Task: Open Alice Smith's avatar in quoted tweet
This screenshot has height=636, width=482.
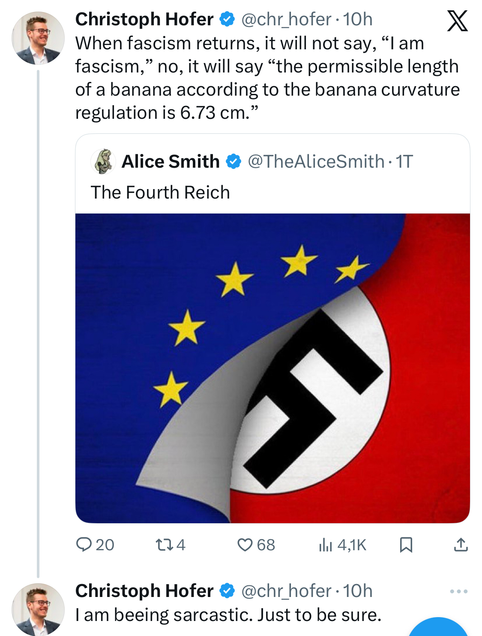Action: (x=103, y=162)
